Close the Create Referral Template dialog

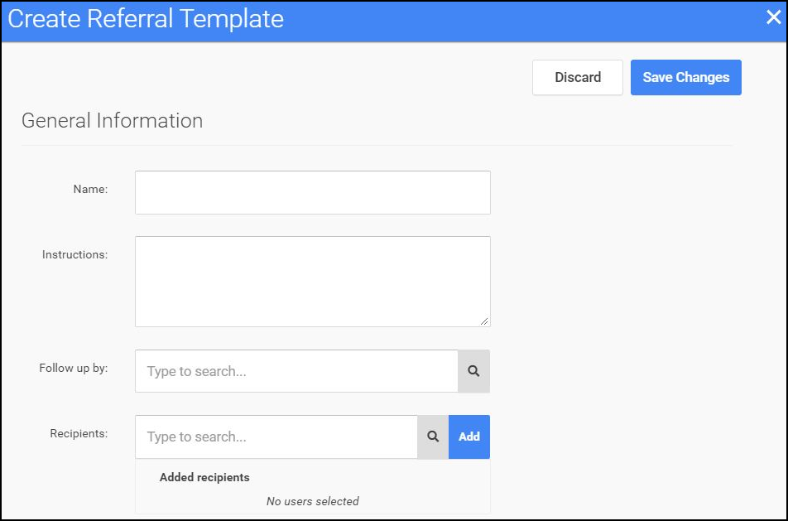pos(773,17)
